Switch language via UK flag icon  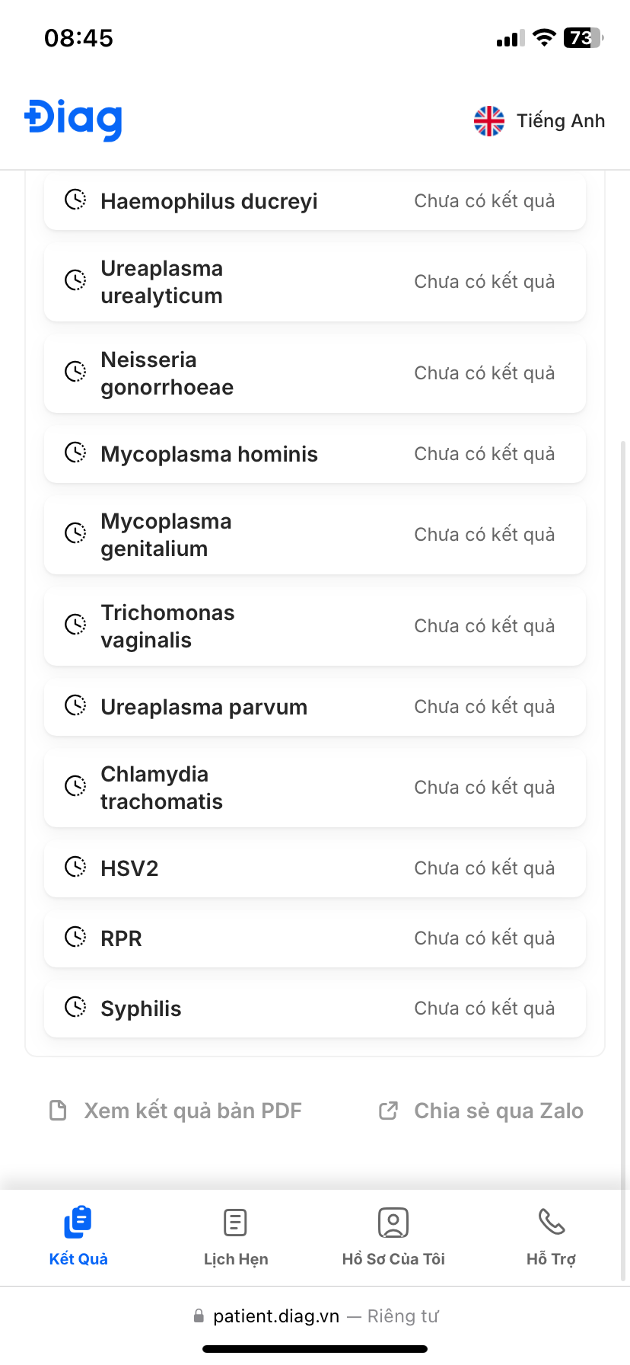(x=488, y=121)
